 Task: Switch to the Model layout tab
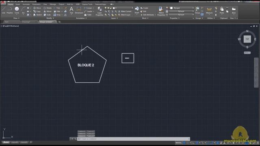click(6, 142)
